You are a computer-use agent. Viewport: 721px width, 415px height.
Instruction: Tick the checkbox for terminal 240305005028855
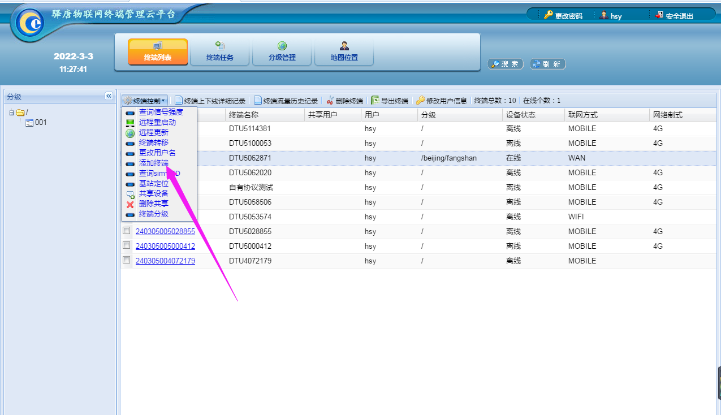[x=127, y=231]
